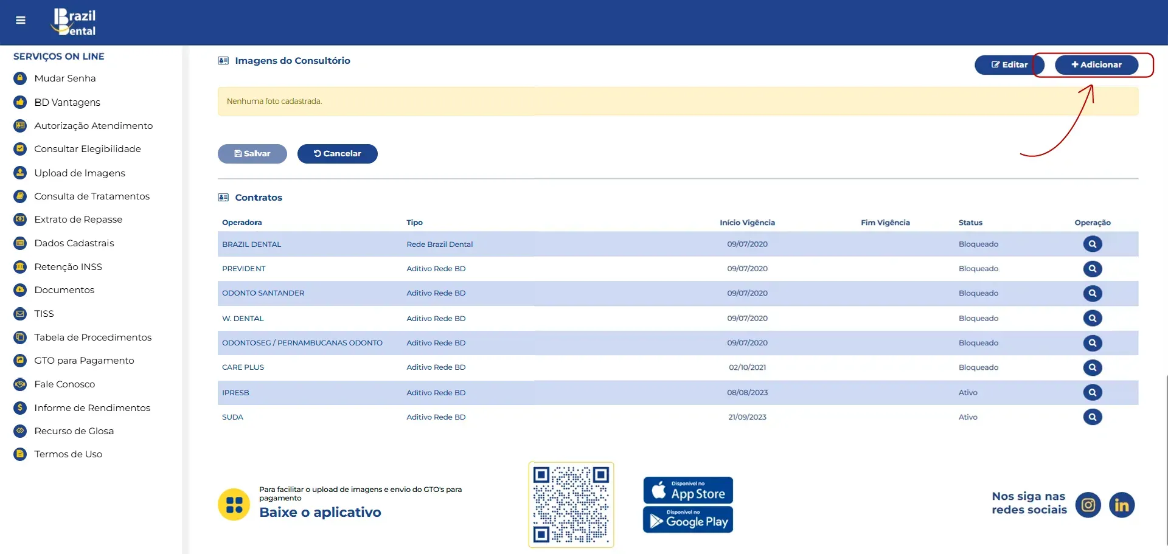
Task: Click the Recurso de Glosa icon
Action: [20, 431]
